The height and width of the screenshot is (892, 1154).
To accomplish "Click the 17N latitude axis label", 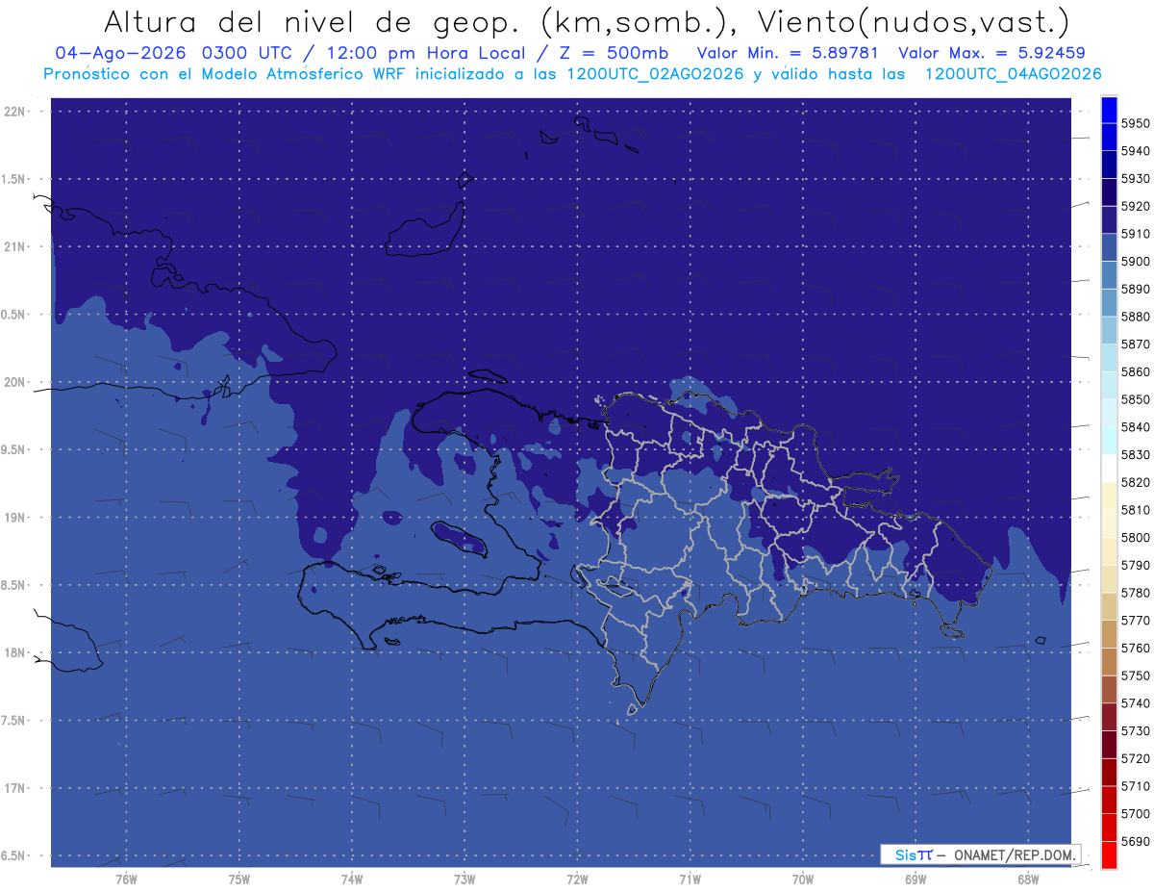I will [13, 788].
